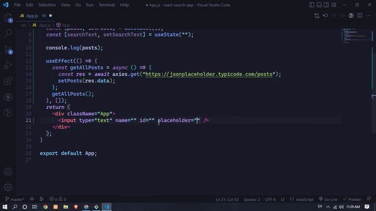Click the LF end-of-line indicator
This screenshot has height=211, width=376.
pos(283,199)
